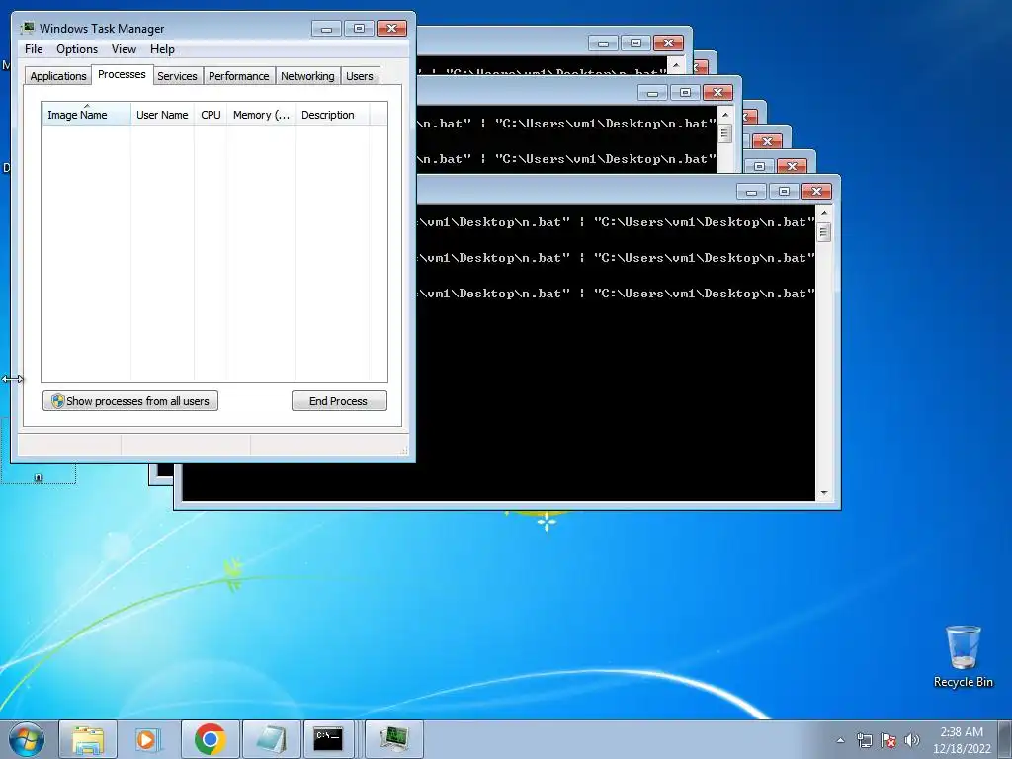Image resolution: width=1012 pixels, height=759 pixels.
Task: Minimize the frontmost command prompt window
Action: [751, 191]
